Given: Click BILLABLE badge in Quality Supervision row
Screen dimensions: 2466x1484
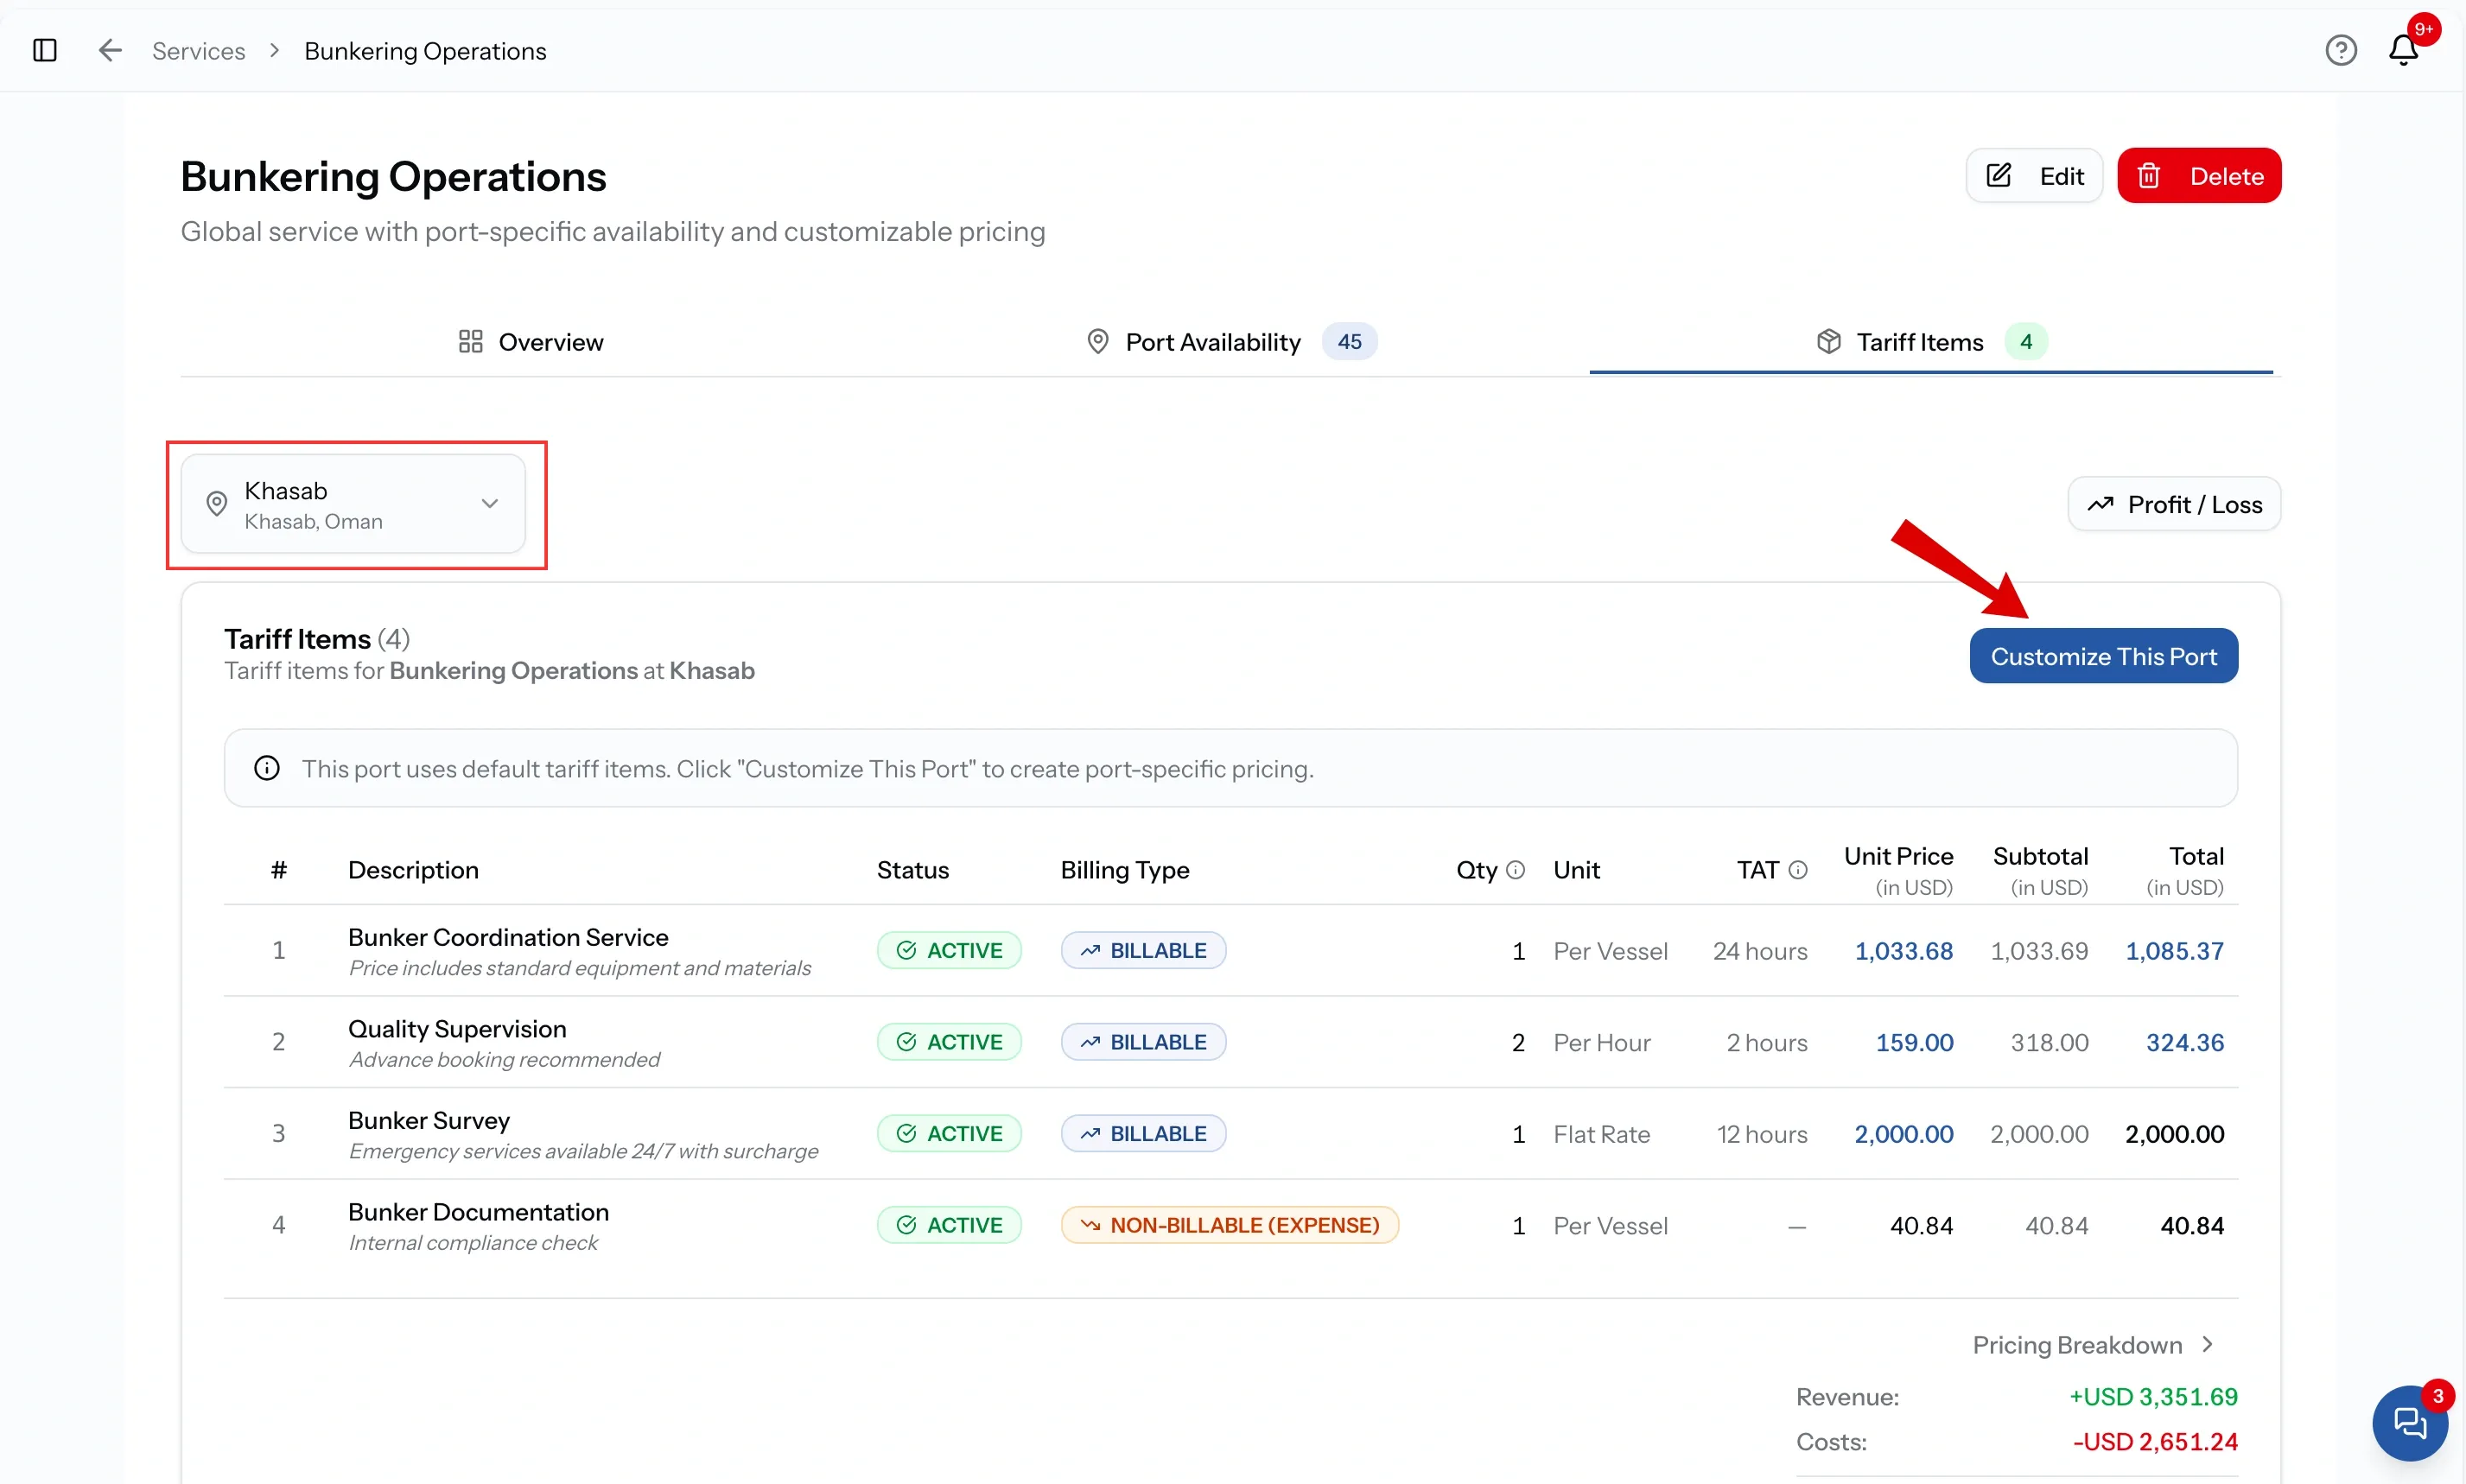Looking at the screenshot, I should coord(1143,1042).
